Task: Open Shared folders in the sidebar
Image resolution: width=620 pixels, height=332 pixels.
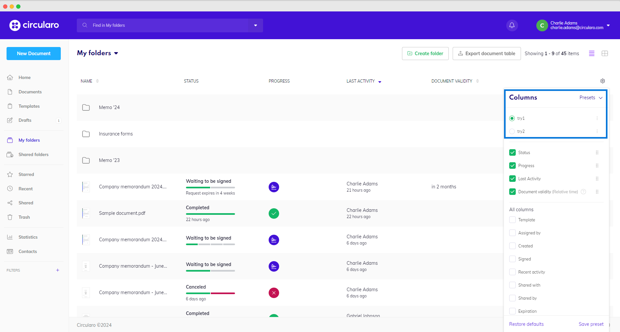Action: pos(33,155)
